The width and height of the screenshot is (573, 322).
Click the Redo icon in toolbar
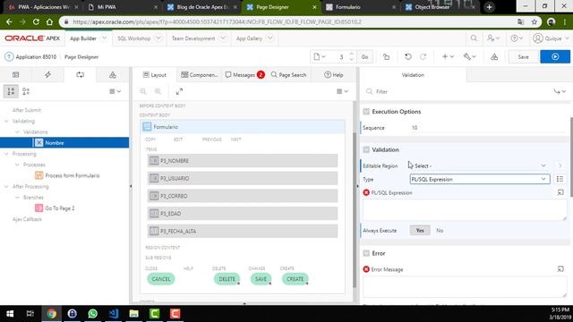(423, 57)
